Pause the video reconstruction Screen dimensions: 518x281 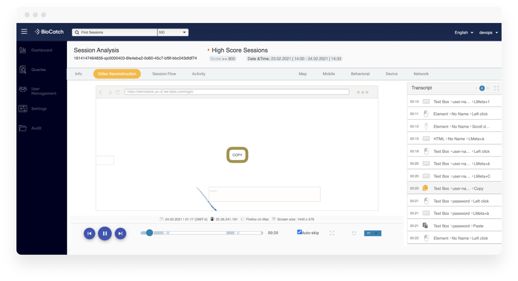click(105, 234)
